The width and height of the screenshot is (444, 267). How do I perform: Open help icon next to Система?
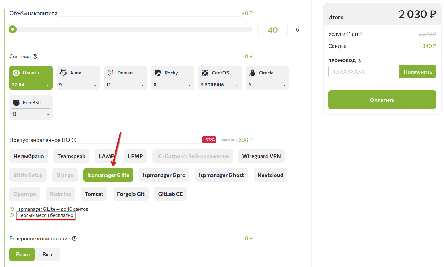pyautogui.click(x=35, y=57)
